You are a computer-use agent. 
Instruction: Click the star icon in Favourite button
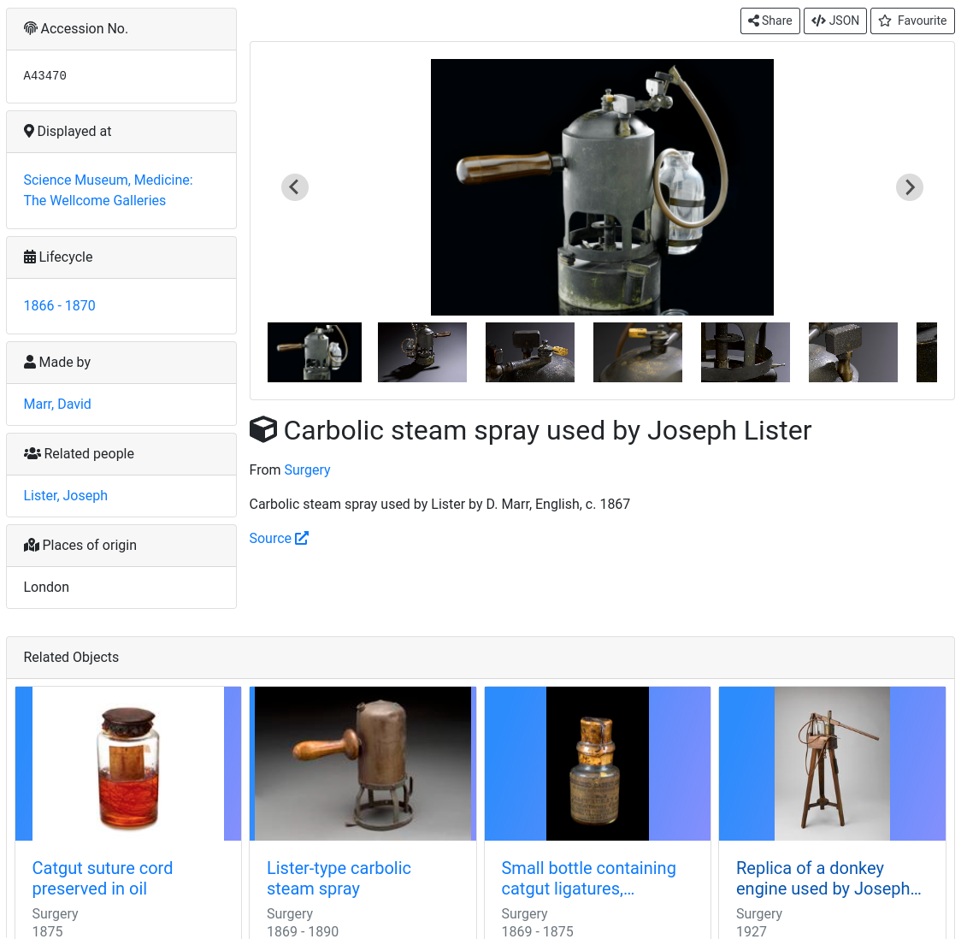[x=885, y=21]
